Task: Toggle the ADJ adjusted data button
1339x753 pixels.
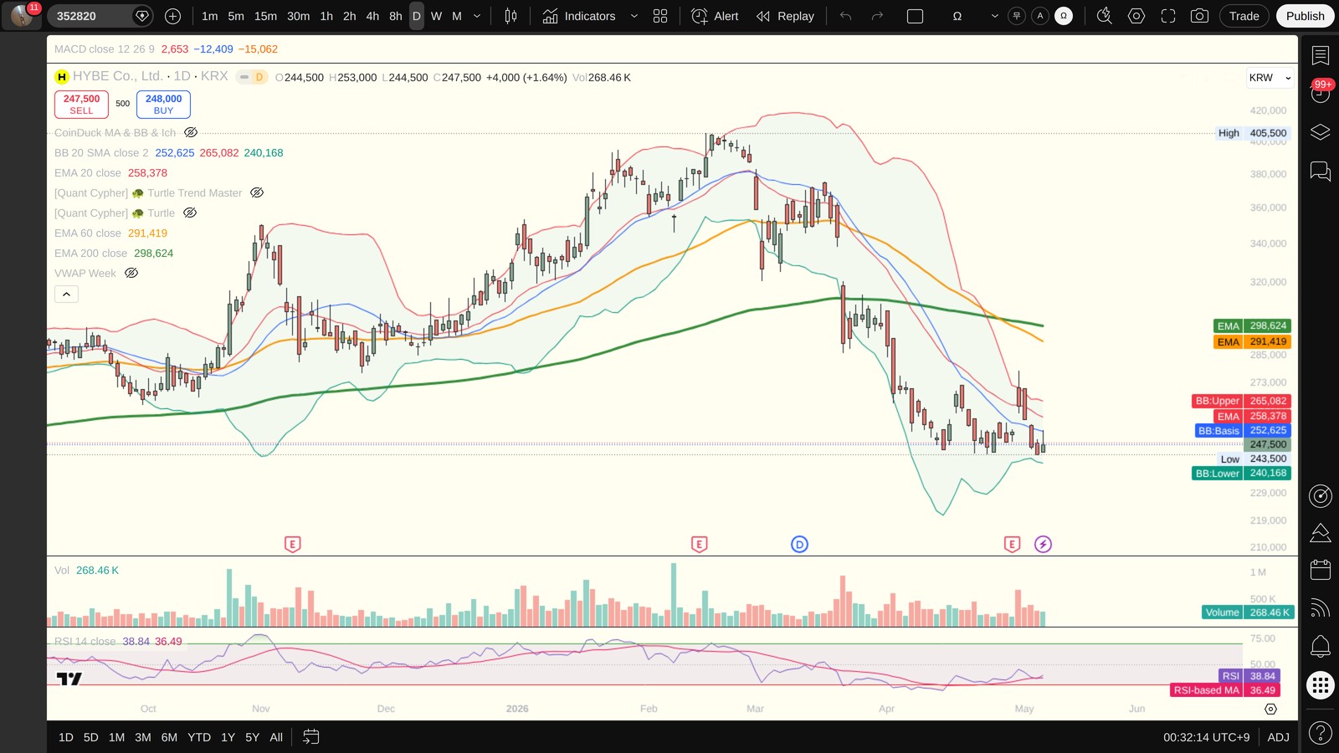Action: tap(1278, 737)
